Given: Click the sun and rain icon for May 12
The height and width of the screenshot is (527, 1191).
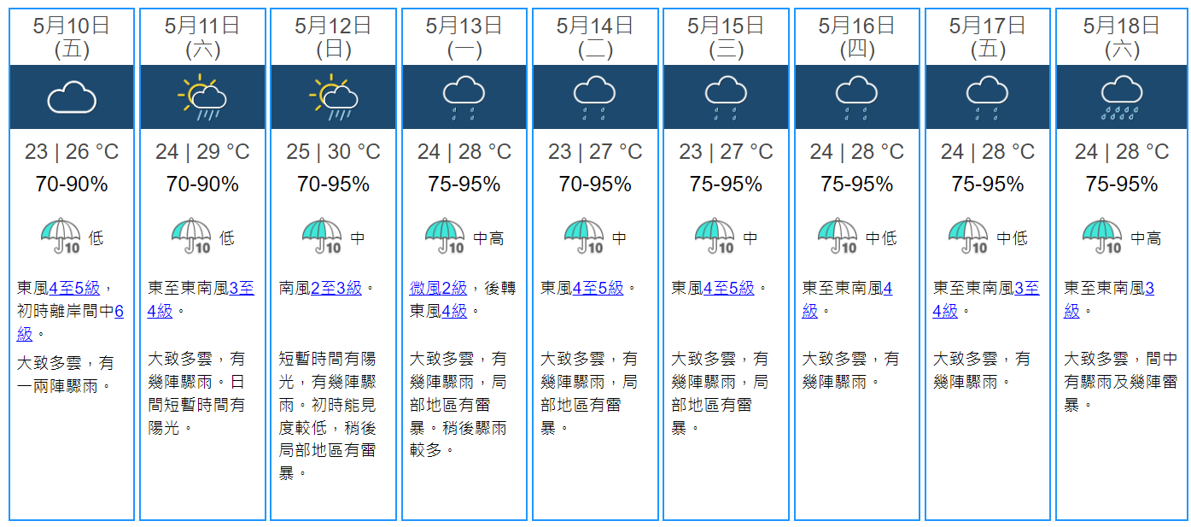Looking at the screenshot, I should (x=333, y=97).
